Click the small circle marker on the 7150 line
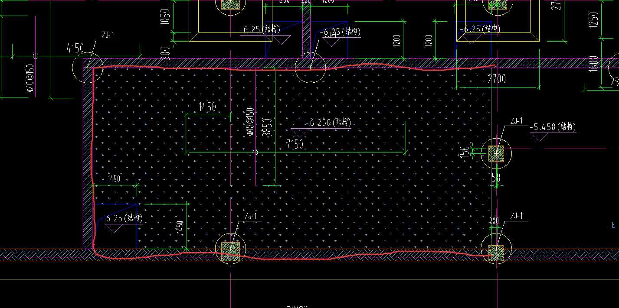This screenshot has width=619, height=308. tap(255, 152)
